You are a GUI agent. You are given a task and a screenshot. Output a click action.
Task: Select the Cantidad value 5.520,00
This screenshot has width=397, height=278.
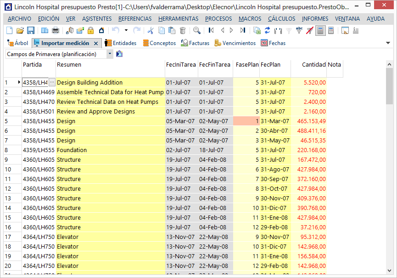(309, 83)
